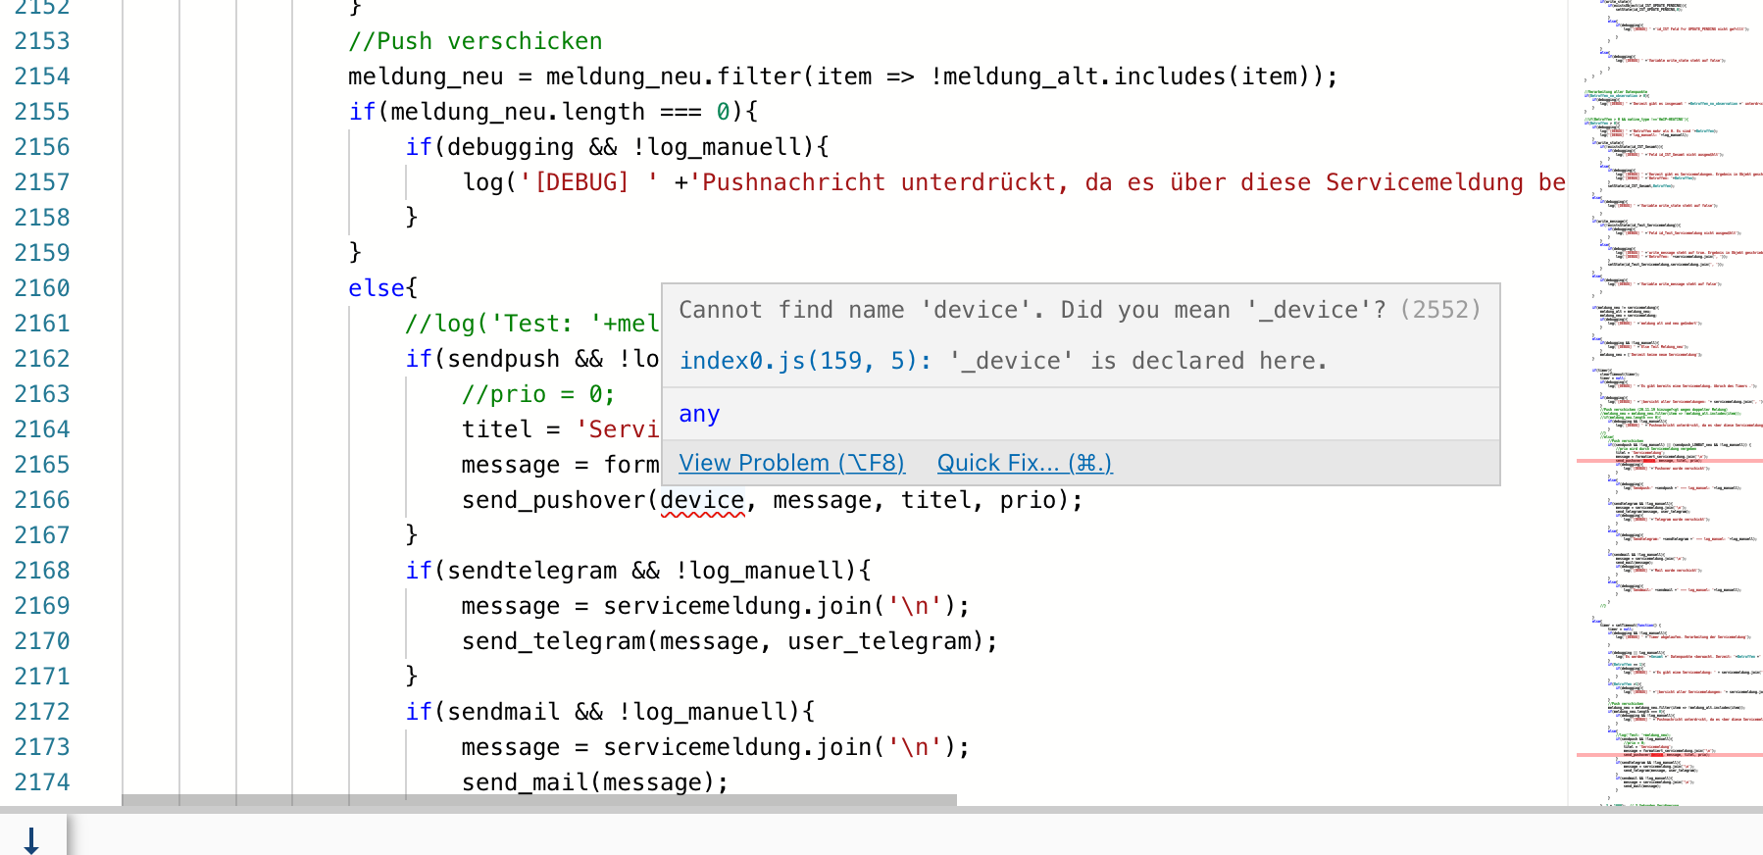Click 'if(sendtelegram && !log_manuell){' line
1763x855 pixels.
638,571
